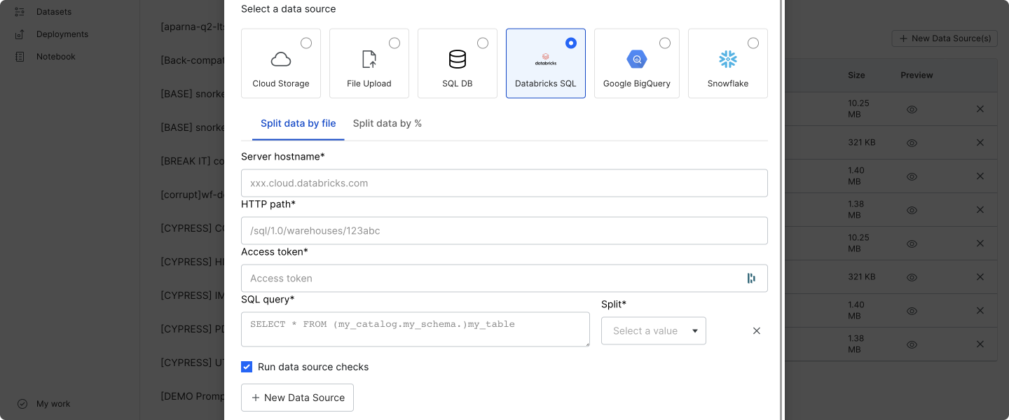The width and height of the screenshot is (1009, 420).
Task: Click the File Upload document icon
Action: (369, 59)
